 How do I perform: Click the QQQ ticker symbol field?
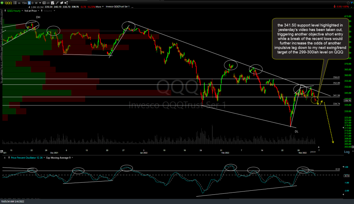[8, 3]
